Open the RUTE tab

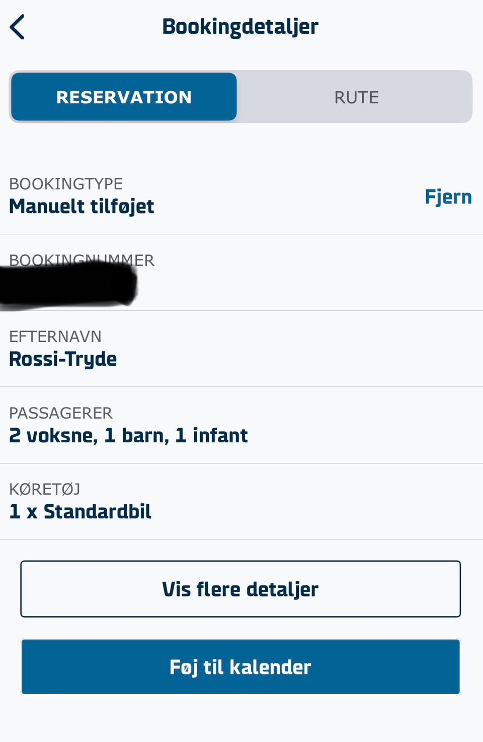(356, 97)
